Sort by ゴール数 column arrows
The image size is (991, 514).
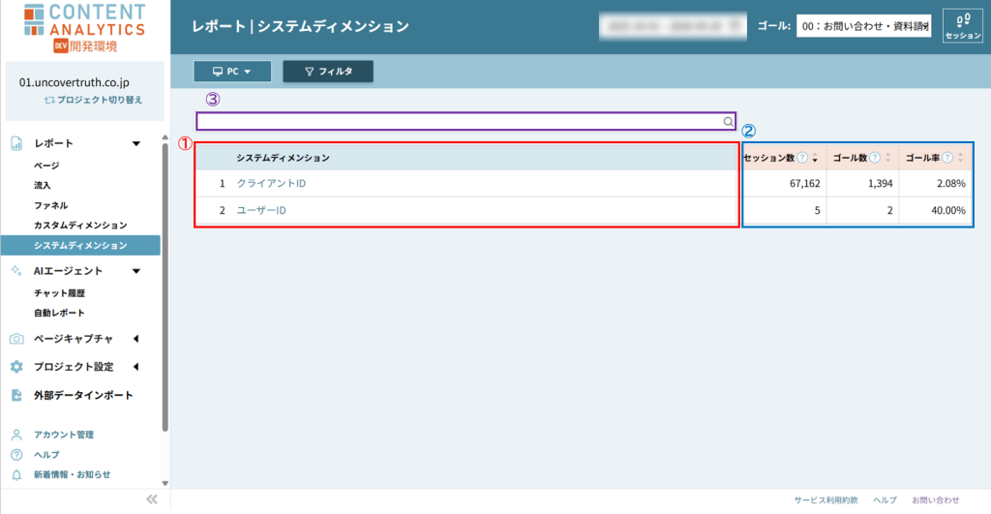coord(887,158)
